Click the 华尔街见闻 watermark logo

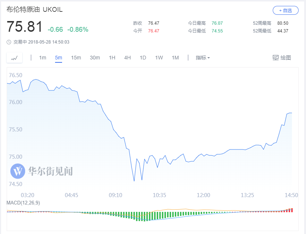click(17, 171)
